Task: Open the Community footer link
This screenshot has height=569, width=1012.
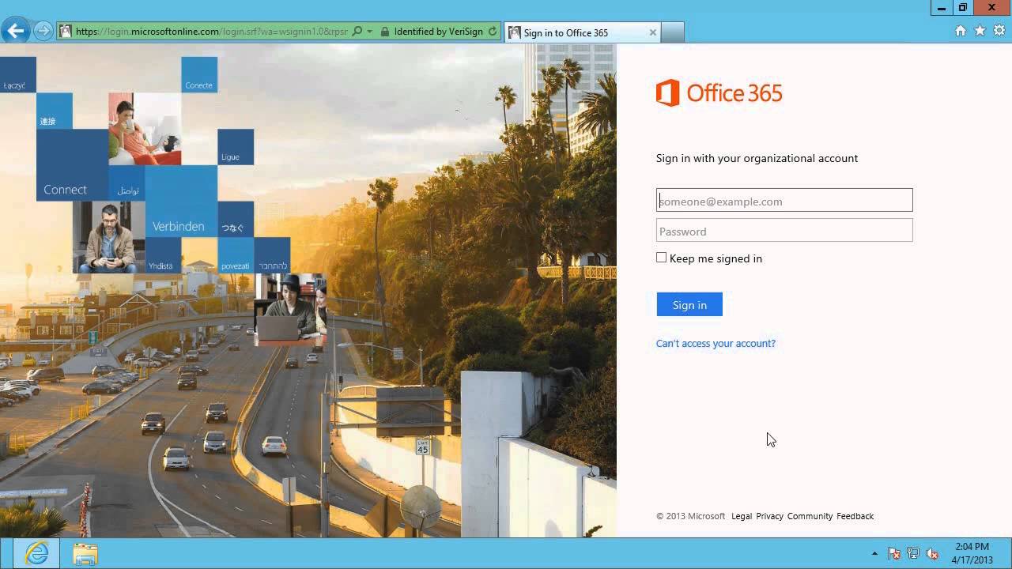Action: pyautogui.click(x=810, y=516)
